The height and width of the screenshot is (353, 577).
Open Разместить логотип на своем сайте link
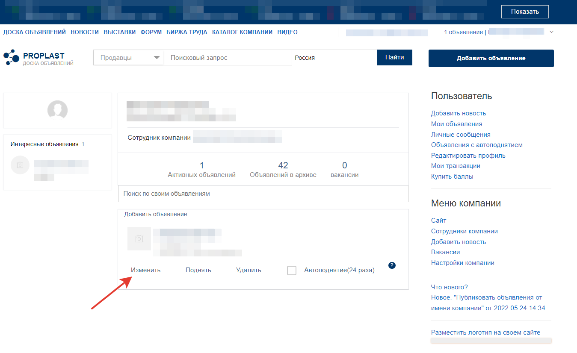486,332
